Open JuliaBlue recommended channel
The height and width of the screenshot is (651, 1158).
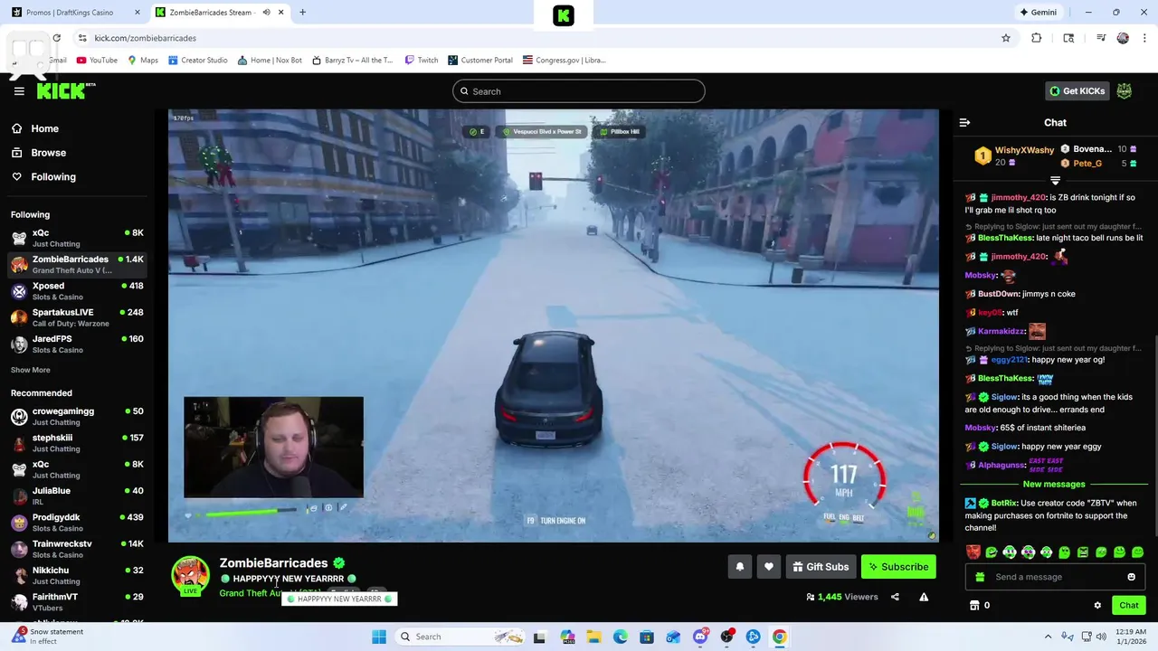77,495
